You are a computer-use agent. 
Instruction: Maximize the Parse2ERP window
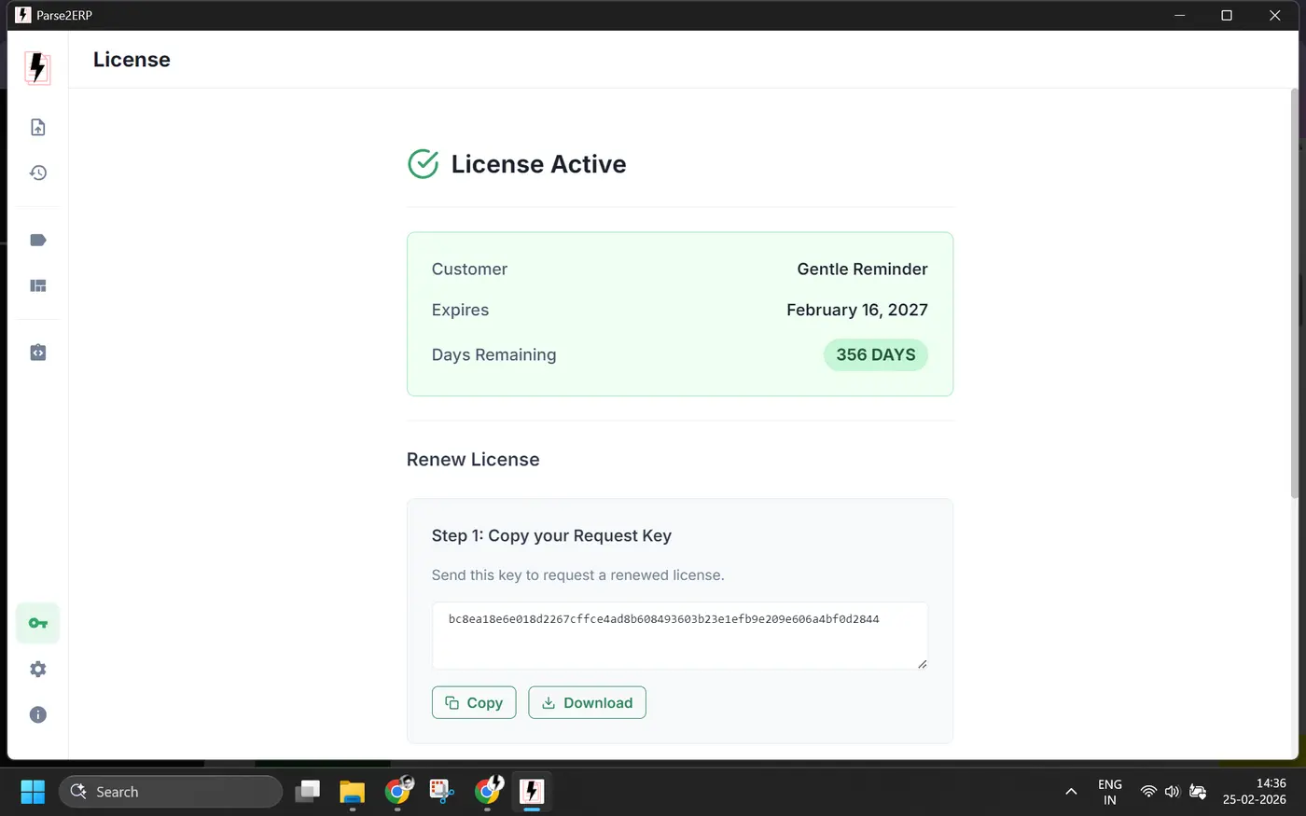coord(1227,16)
